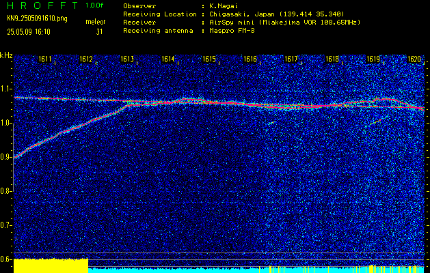
Task: Click the version label 1.00f
Action: (x=94, y=5)
